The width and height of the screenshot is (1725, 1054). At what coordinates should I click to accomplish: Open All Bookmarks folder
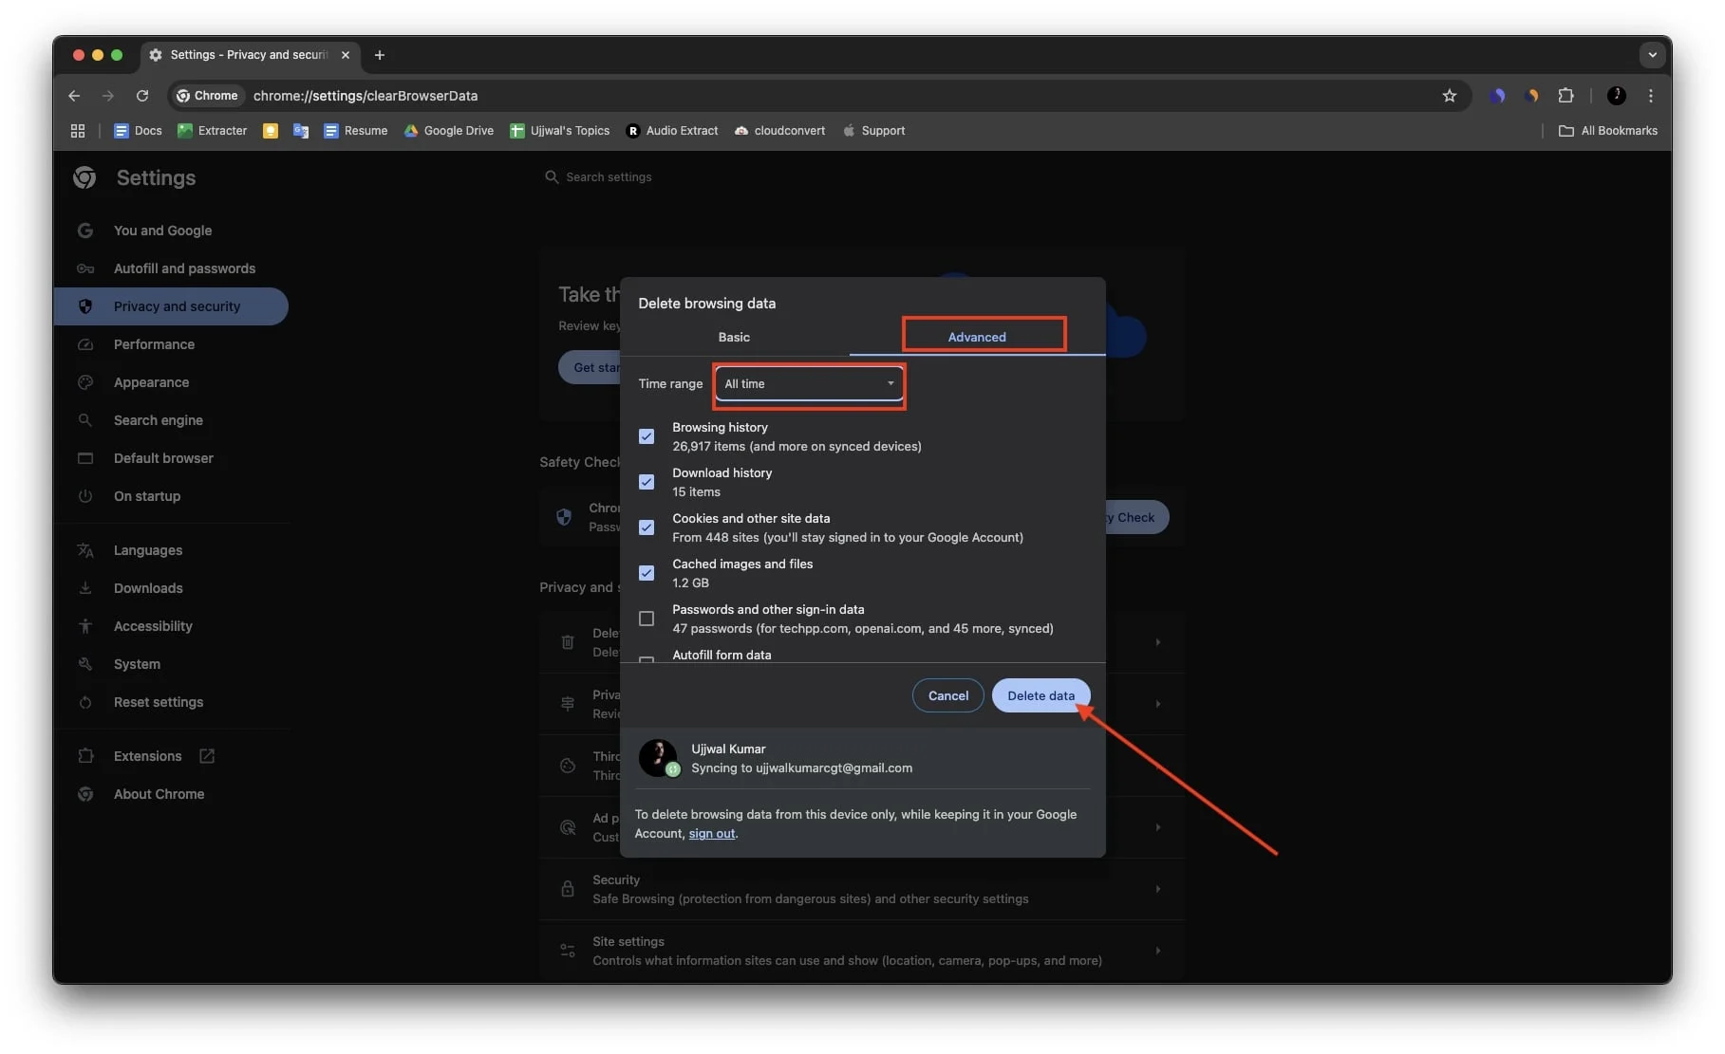tap(1608, 131)
